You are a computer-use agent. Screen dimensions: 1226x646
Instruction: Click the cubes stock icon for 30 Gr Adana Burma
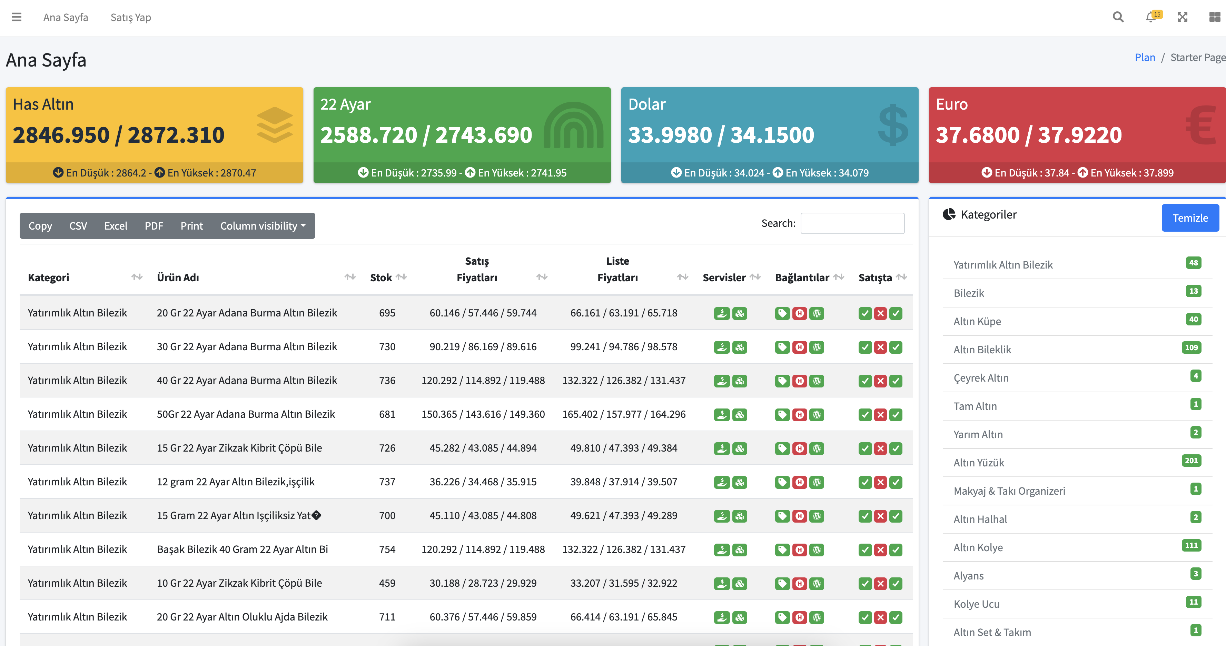tap(739, 347)
